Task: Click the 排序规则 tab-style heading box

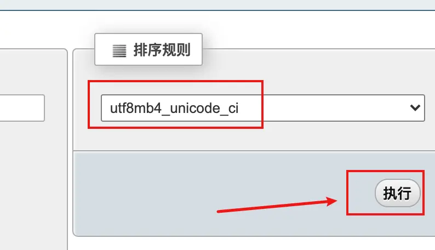Action: [148, 49]
